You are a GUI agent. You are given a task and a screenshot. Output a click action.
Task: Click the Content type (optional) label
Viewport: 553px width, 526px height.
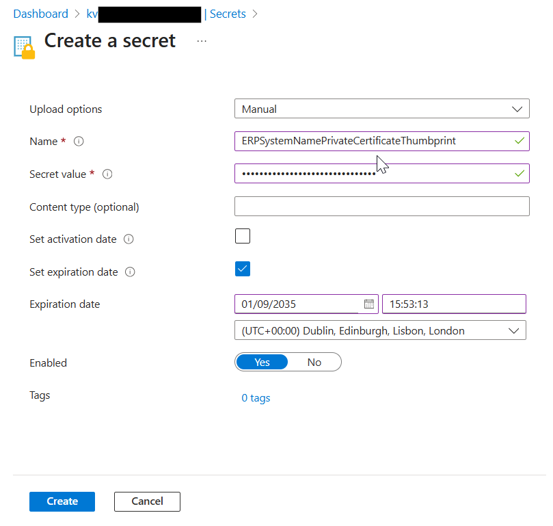84,207
